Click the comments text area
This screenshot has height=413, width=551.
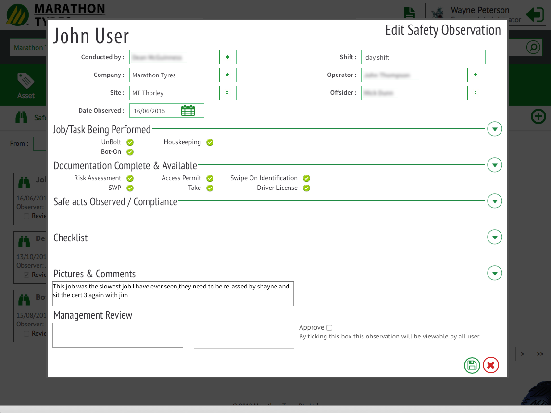(x=173, y=294)
